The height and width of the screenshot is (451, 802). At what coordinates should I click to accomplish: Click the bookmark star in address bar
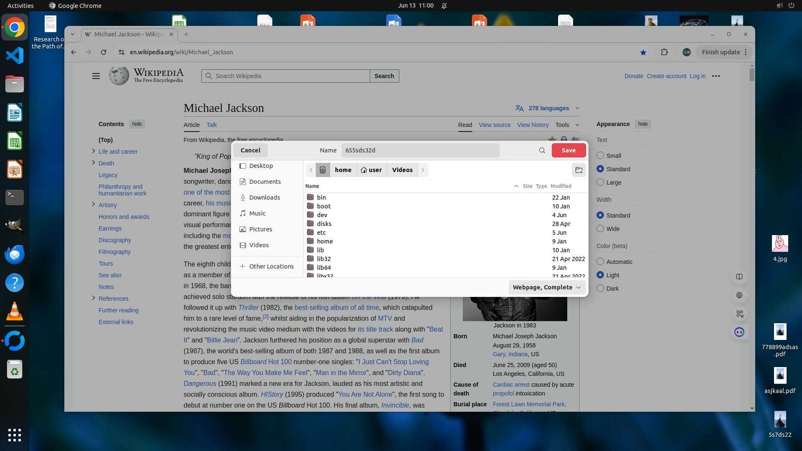(x=643, y=52)
